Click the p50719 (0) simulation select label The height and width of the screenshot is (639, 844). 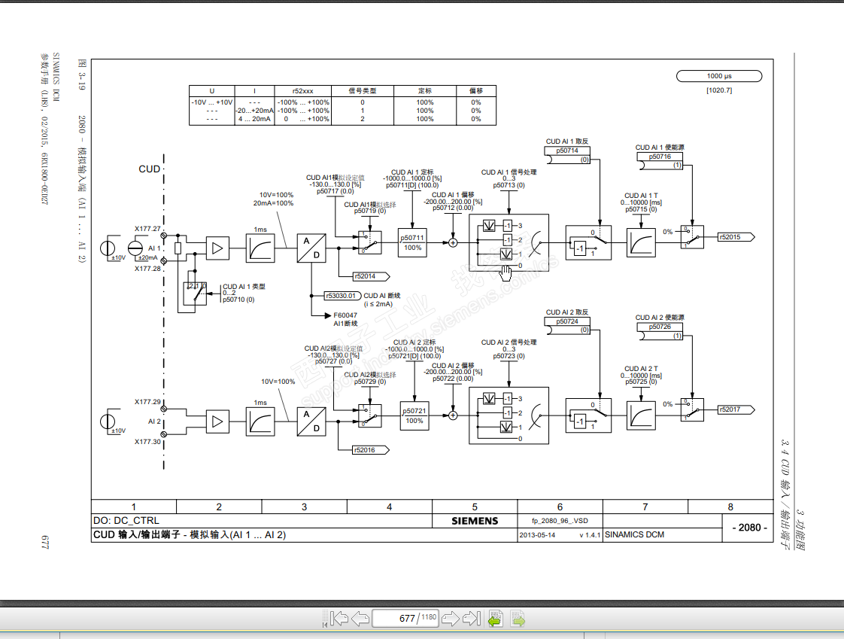[370, 211]
